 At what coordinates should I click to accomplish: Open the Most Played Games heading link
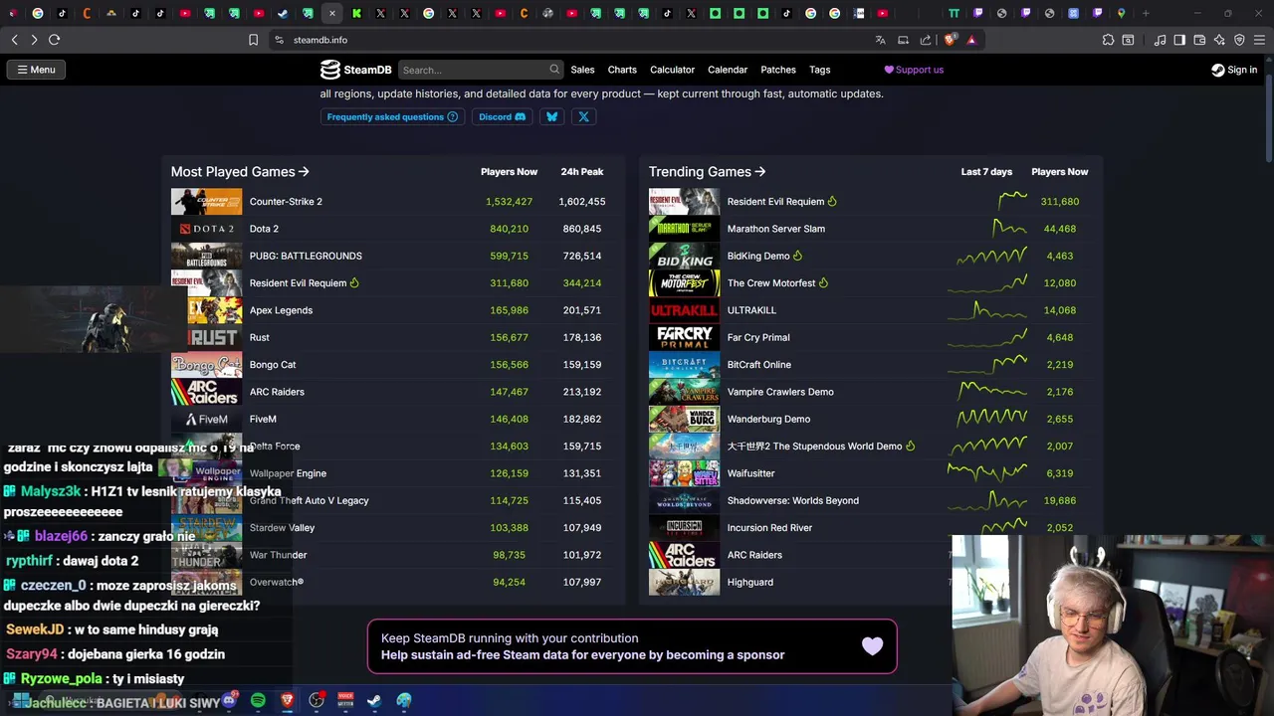click(x=240, y=171)
